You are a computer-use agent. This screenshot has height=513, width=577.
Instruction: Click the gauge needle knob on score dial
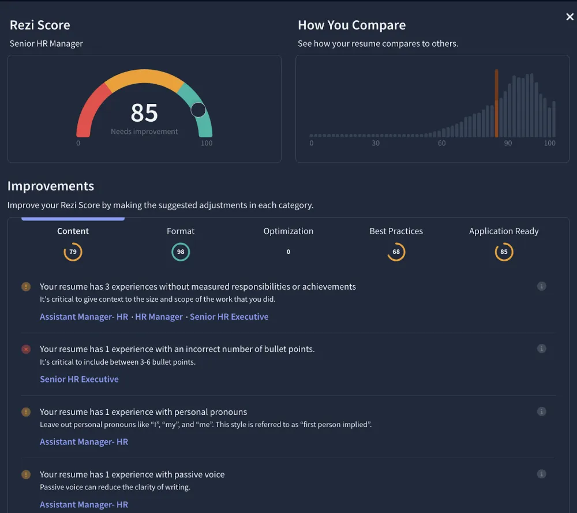(x=198, y=110)
